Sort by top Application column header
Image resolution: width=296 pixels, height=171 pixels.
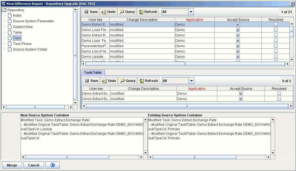195,20
